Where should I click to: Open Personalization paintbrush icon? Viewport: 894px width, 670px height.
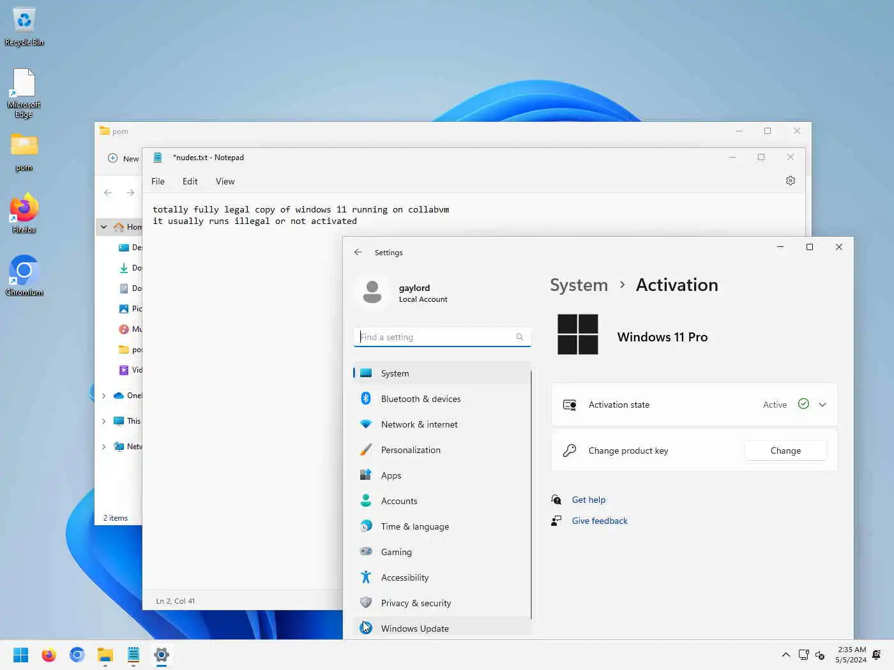pyautogui.click(x=366, y=450)
